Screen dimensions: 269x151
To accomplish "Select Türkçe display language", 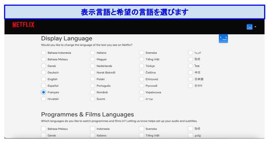I will coord(142,66).
